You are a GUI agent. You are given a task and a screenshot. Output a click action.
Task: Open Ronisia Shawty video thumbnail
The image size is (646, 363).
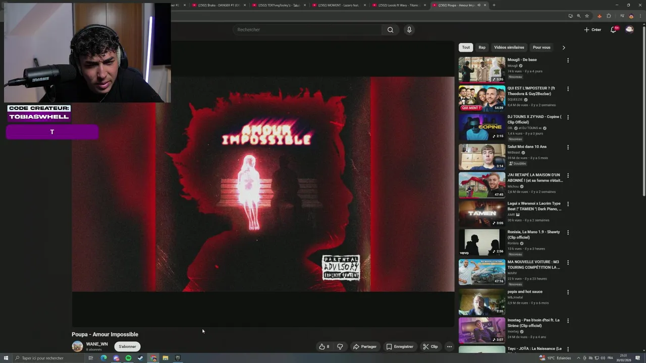pyautogui.click(x=481, y=242)
